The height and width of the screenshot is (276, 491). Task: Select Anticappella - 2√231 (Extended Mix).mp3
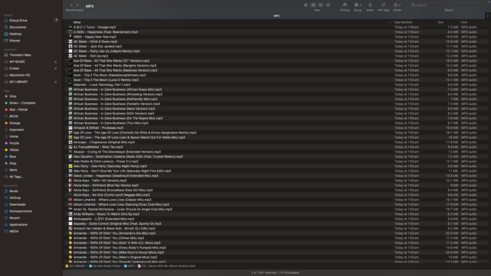(x=104, y=219)
